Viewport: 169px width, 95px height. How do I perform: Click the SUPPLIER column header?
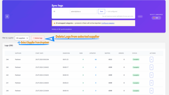18,53
